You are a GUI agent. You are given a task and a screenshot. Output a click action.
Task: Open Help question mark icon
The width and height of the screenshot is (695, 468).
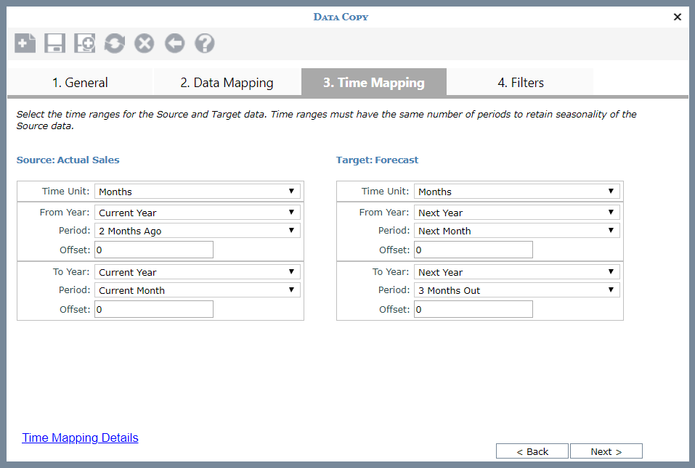click(x=205, y=44)
